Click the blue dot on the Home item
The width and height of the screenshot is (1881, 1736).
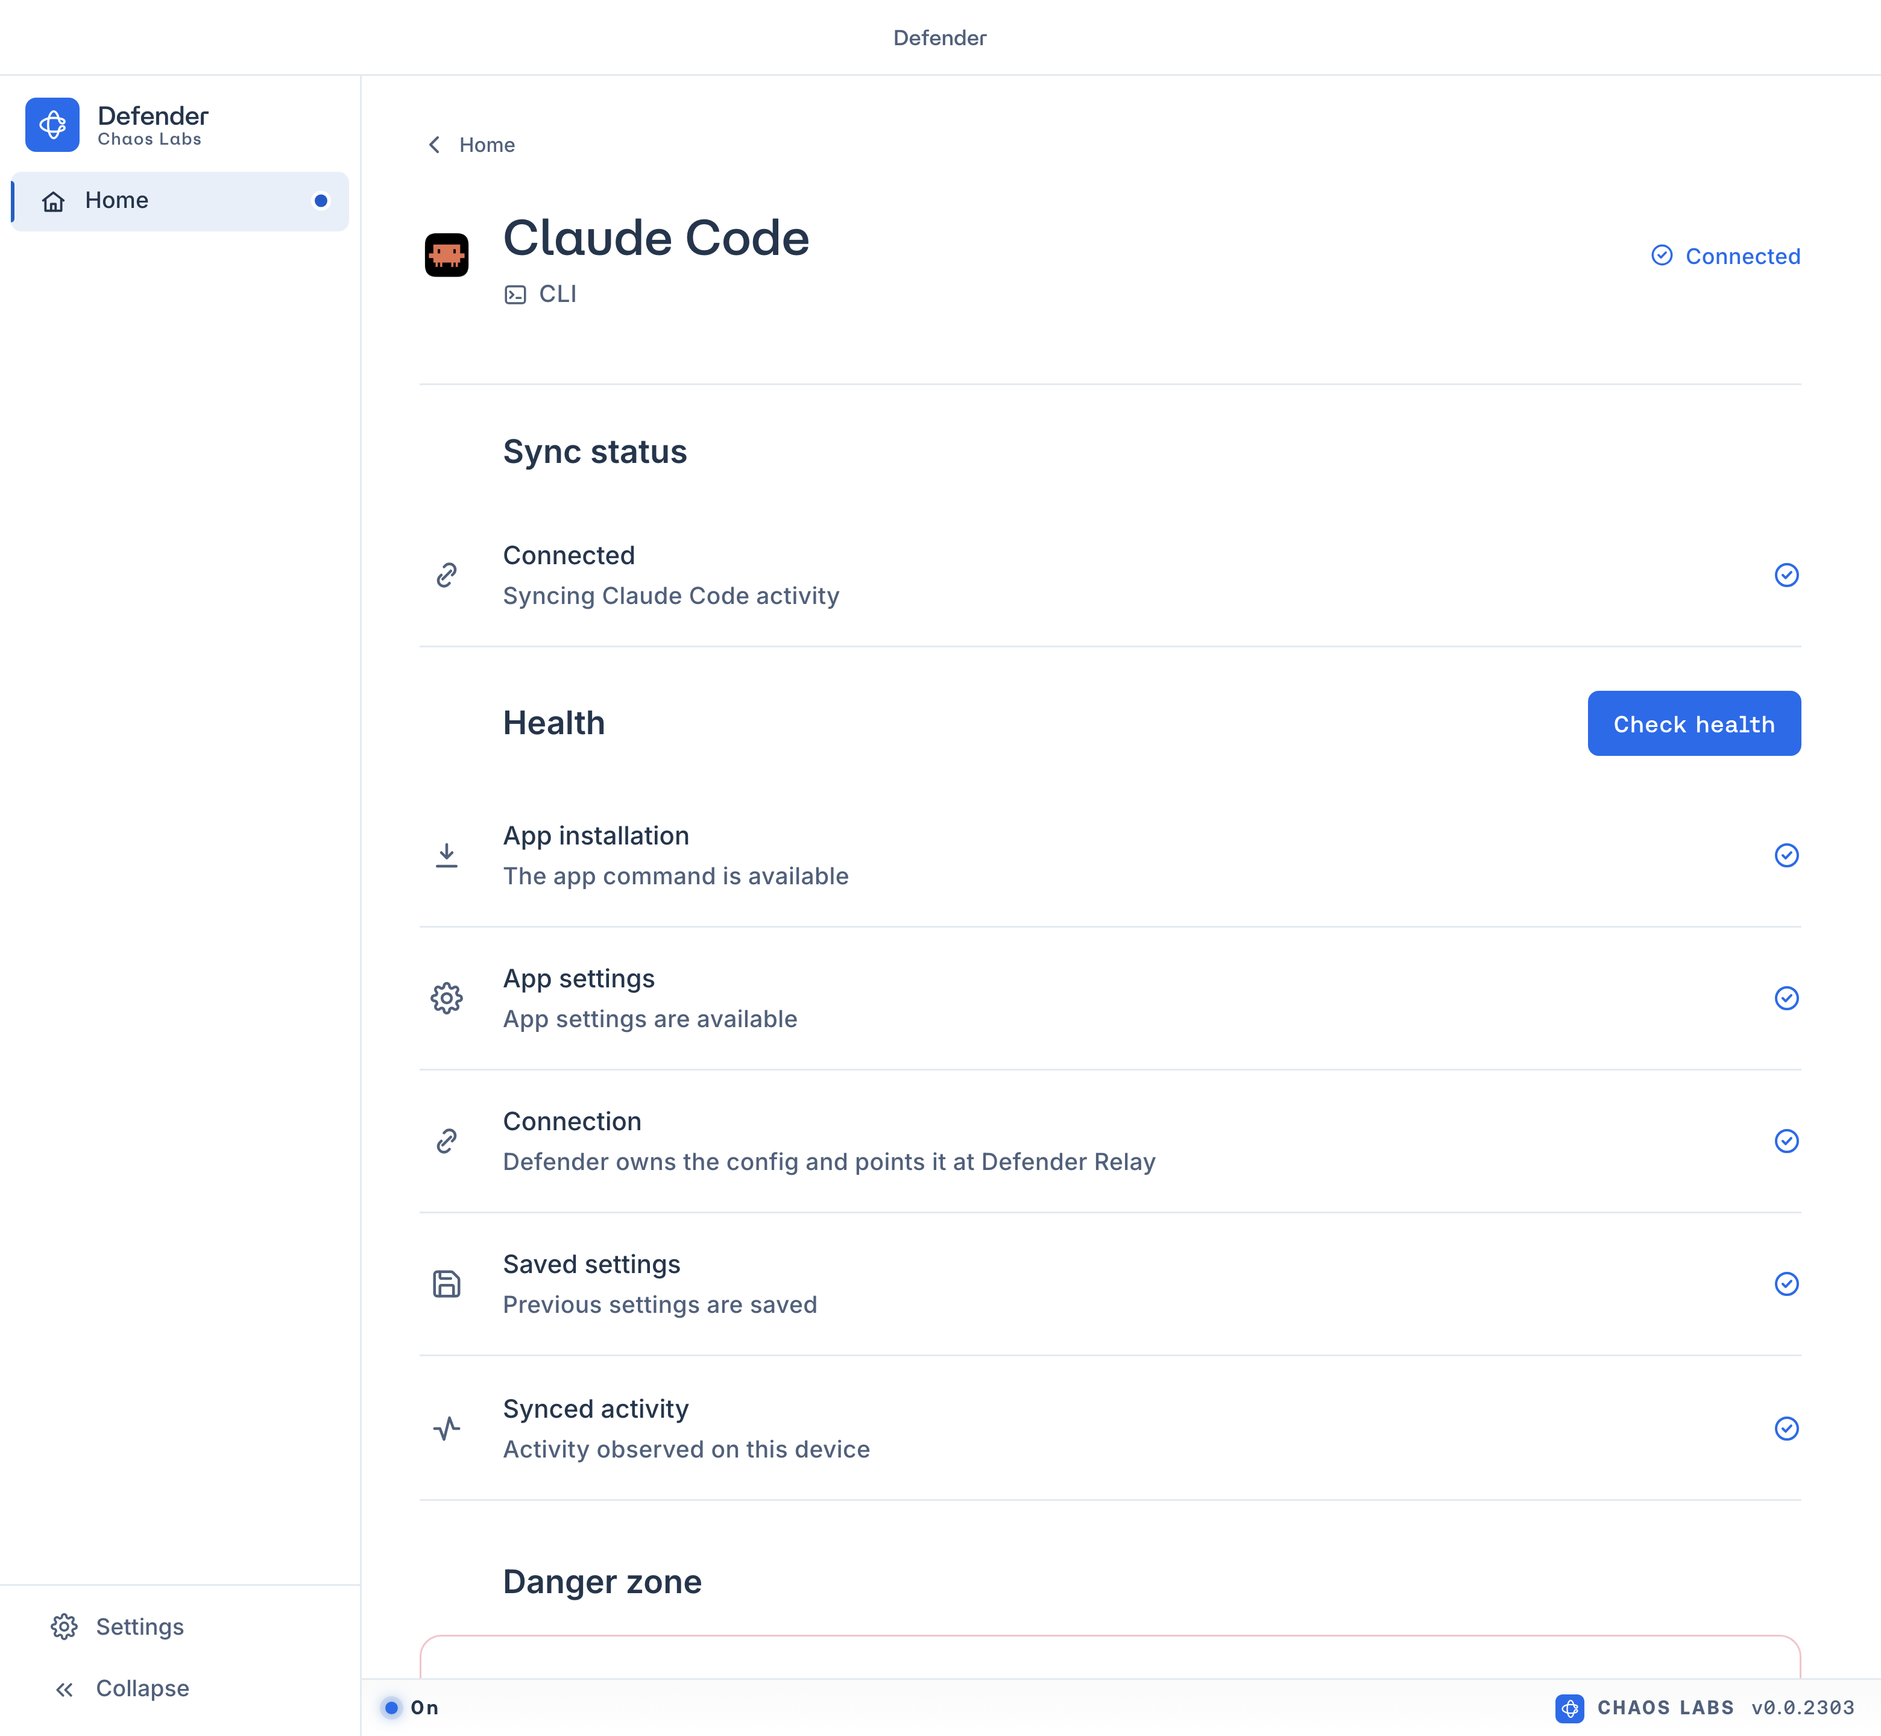click(321, 201)
